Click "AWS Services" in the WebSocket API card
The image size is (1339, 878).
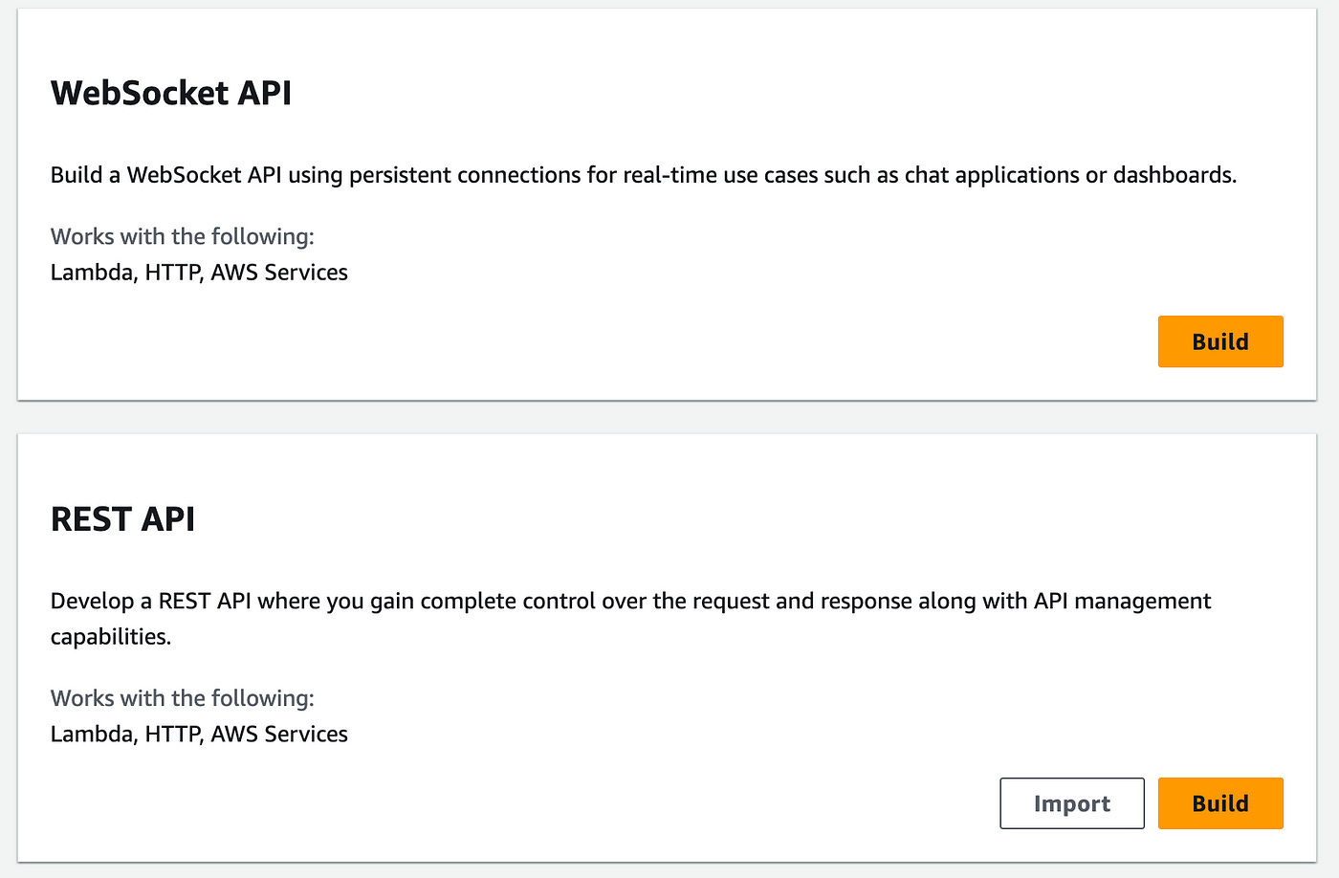(279, 273)
